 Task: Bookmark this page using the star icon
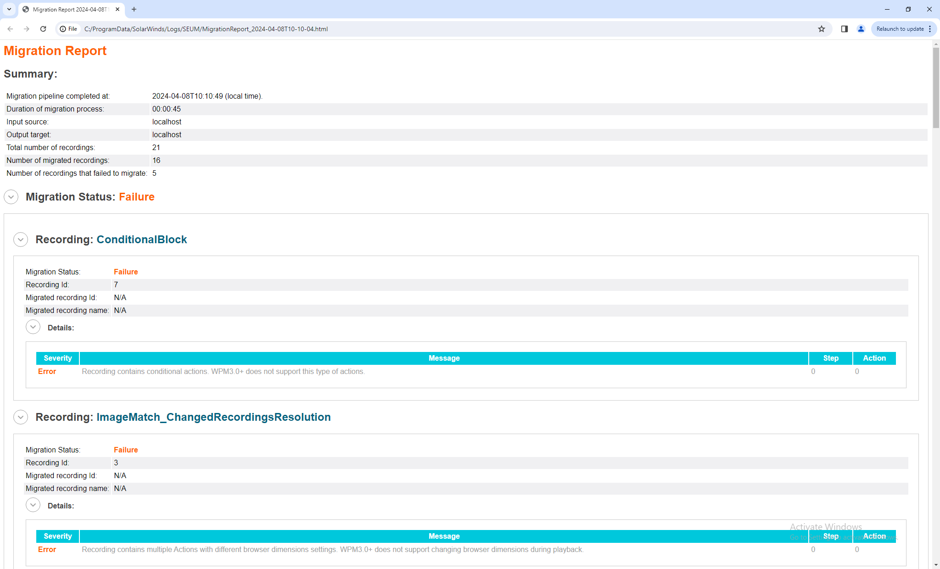click(x=822, y=28)
